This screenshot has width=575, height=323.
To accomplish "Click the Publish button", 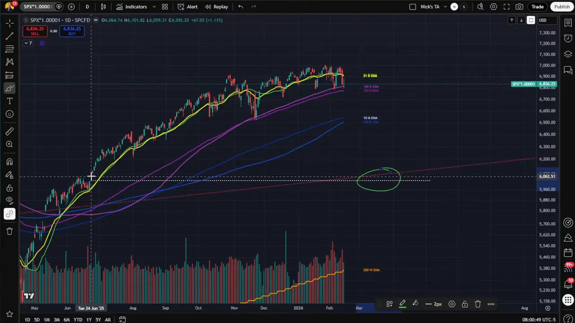I will coord(562,6).
